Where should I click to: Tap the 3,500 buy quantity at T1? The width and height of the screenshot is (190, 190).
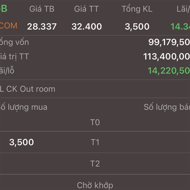tap(22, 142)
